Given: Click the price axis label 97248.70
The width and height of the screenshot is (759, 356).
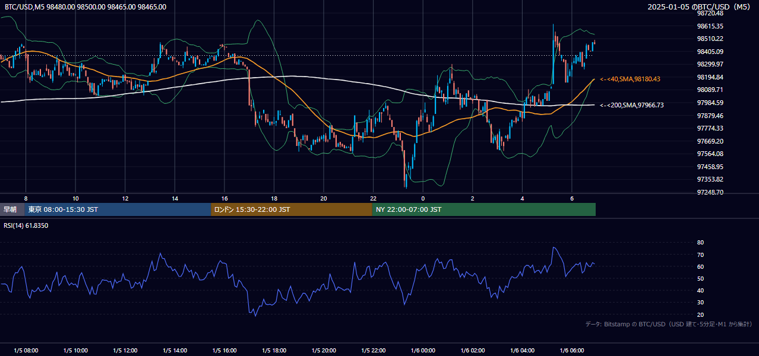Looking at the screenshot, I should pyautogui.click(x=710, y=192).
